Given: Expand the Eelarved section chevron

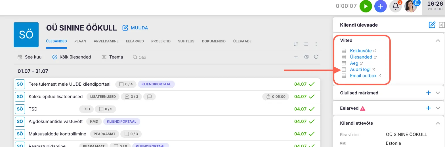Looking at the screenshot, I should (x=438, y=108).
